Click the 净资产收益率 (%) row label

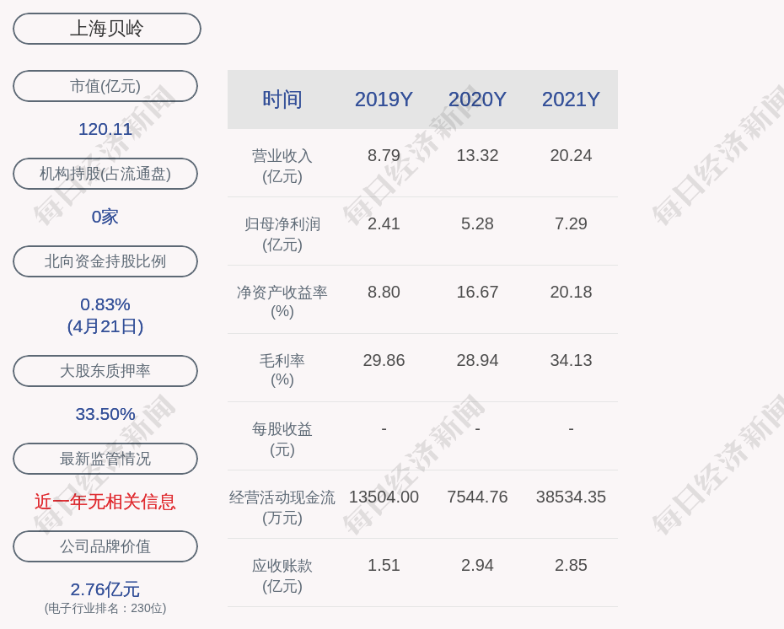click(282, 302)
